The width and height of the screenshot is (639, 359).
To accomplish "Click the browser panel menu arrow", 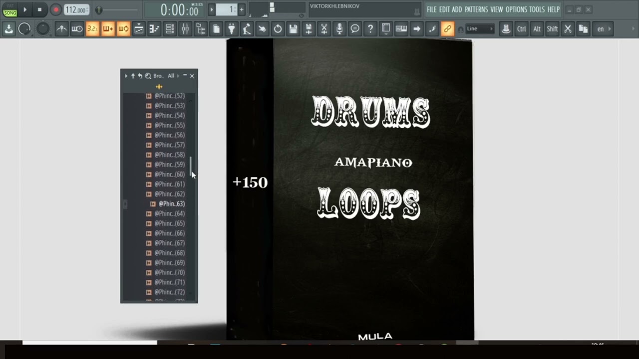I will (126, 76).
